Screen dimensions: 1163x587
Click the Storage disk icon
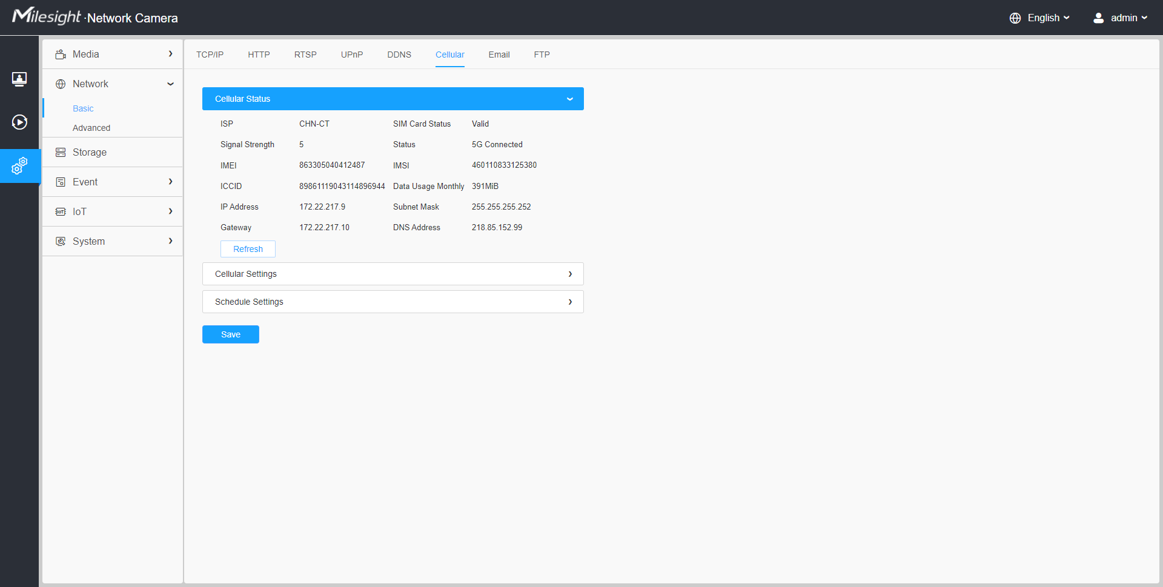[x=61, y=153]
